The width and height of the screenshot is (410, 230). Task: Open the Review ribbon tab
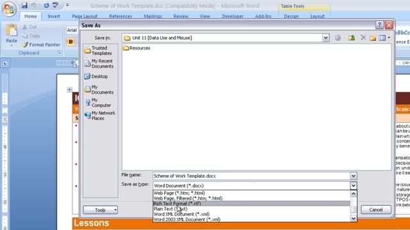coord(181,16)
